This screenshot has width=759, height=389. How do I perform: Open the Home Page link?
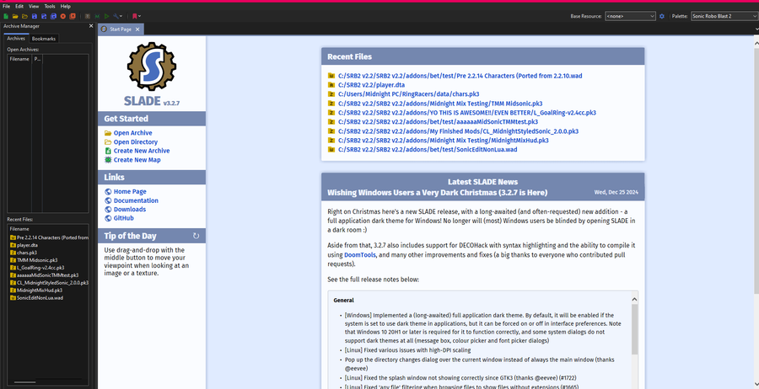tap(130, 192)
